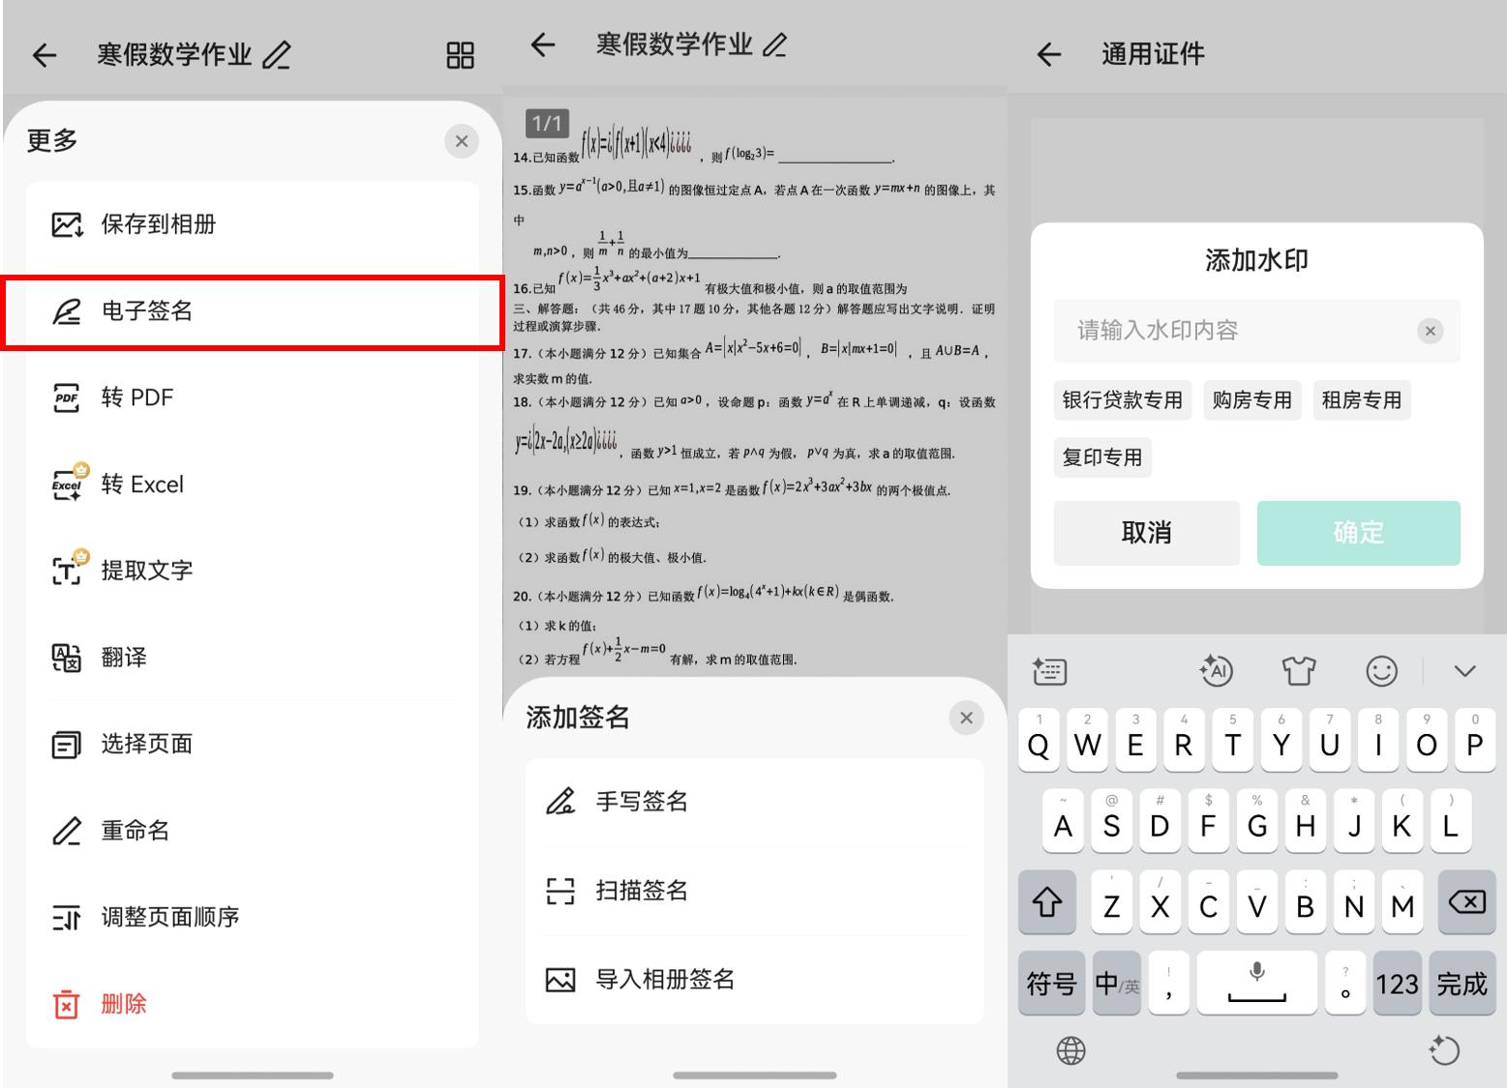Tap the bottom-right keyboard rotate icon
Viewport: 1507px width, 1088px height.
point(1444,1050)
